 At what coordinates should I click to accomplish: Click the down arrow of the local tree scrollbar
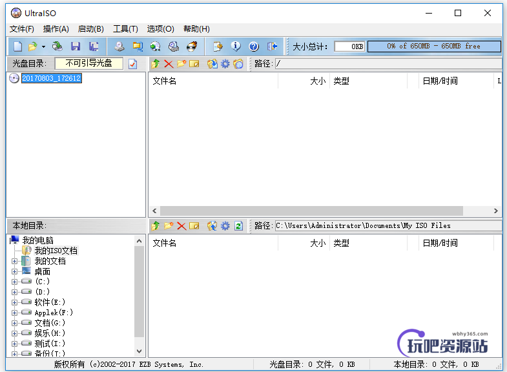(140, 351)
